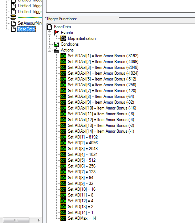Select action Set ADAbil[12] Item Armor Bonus (-4)
The width and height of the screenshot is (195, 223).
click(101, 120)
